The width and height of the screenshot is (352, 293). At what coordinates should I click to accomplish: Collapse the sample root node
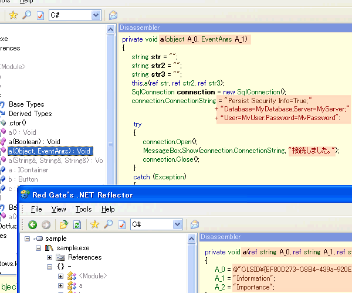27,239
